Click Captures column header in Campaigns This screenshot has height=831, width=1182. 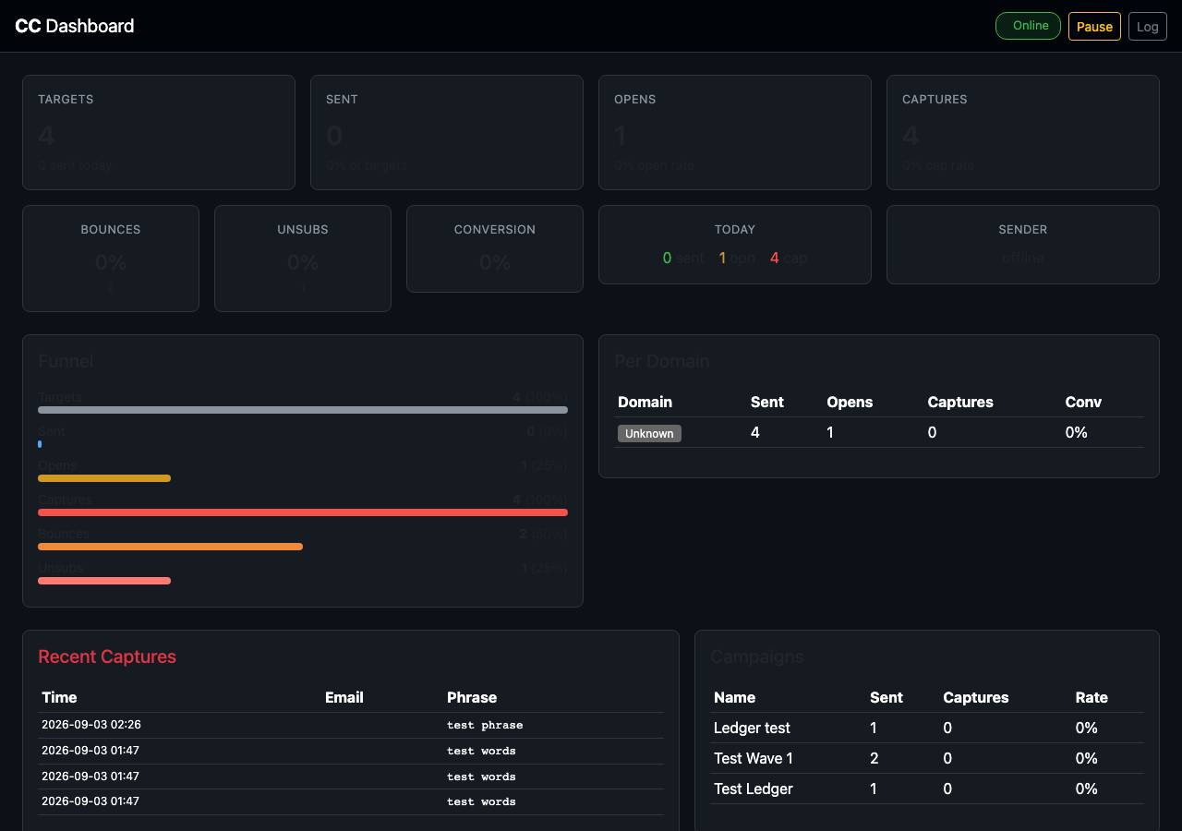[x=976, y=697]
